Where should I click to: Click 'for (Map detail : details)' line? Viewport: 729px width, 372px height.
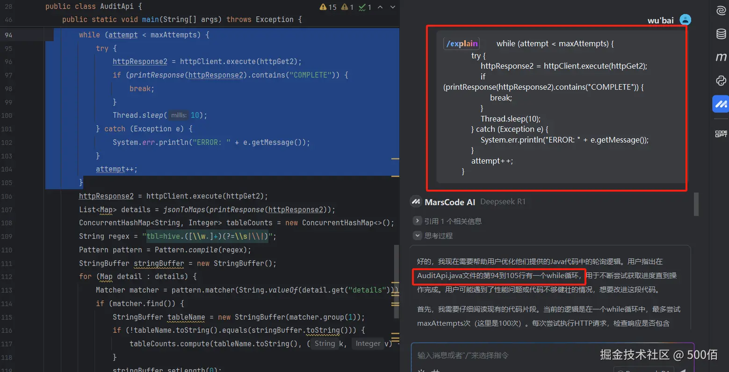tap(137, 277)
